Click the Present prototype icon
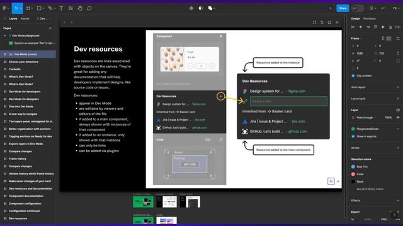 click(371, 8)
